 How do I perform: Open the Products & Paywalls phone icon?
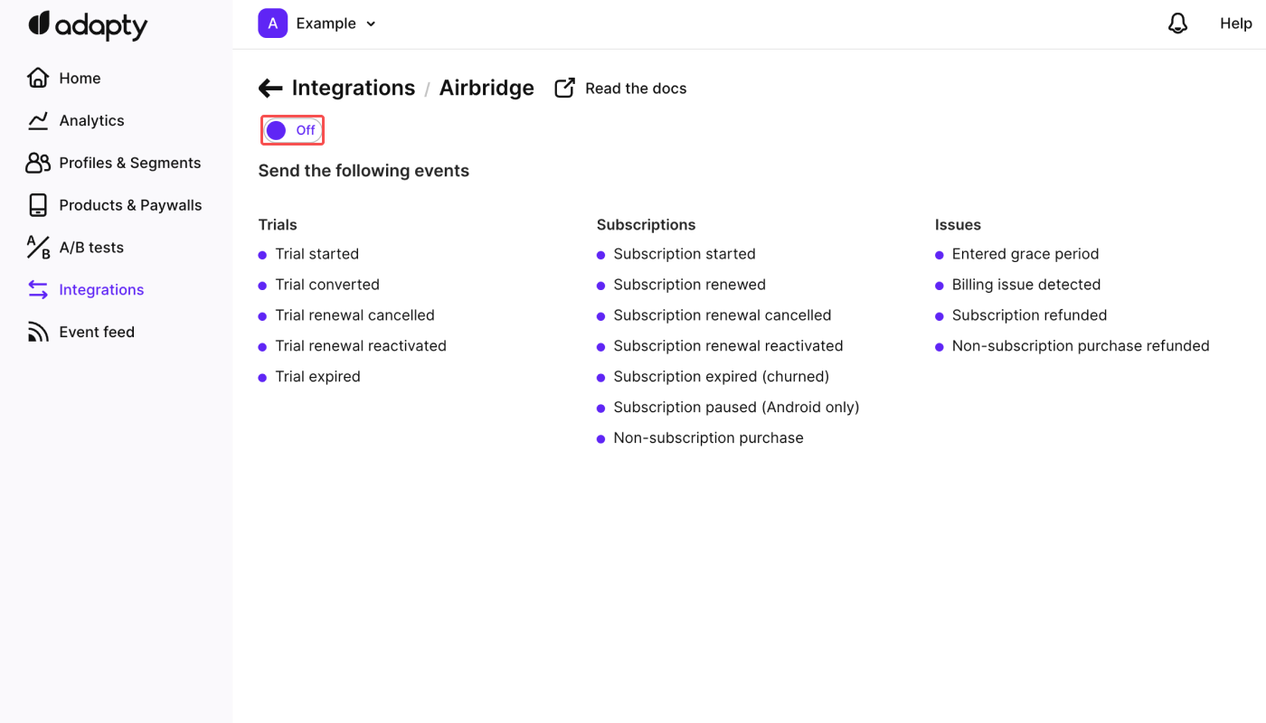point(38,205)
